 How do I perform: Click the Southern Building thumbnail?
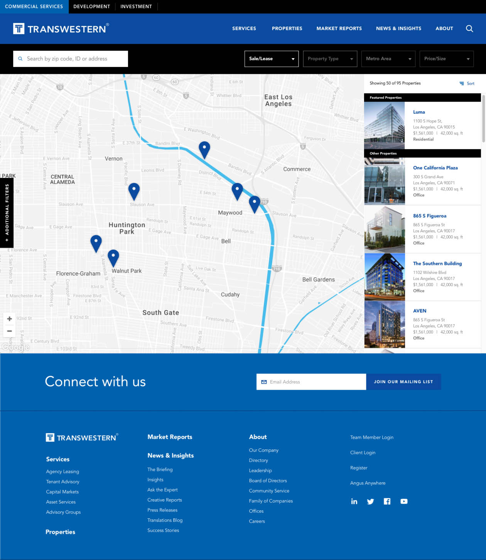coord(385,277)
